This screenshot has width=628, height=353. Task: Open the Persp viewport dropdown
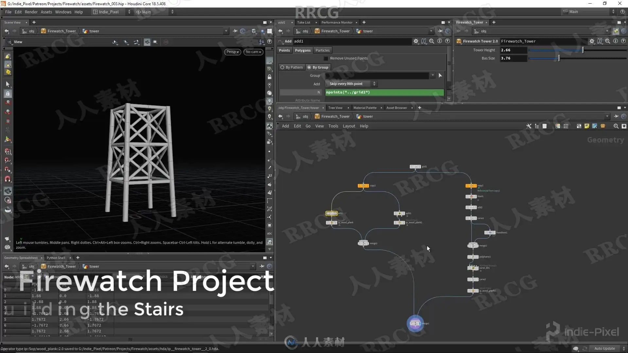(233, 52)
